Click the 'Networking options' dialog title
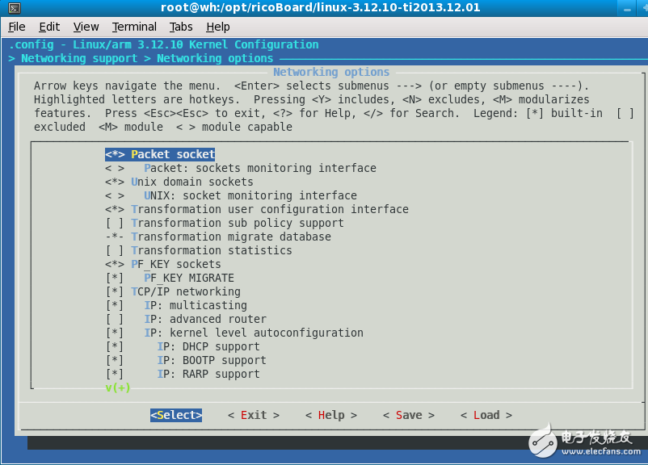The height and width of the screenshot is (465, 648). [331, 72]
